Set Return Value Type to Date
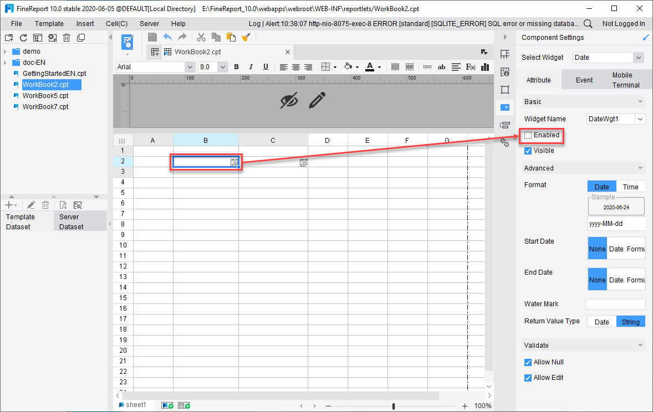This screenshot has height=412, width=653. pyautogui.click(x=602, y=322)
